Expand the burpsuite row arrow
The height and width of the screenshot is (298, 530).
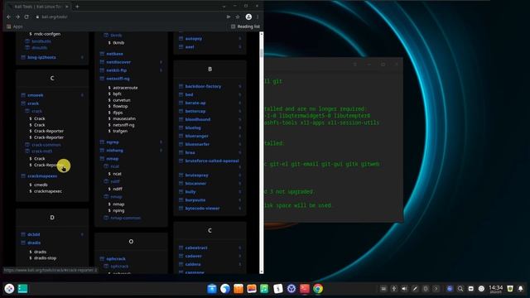240,200
